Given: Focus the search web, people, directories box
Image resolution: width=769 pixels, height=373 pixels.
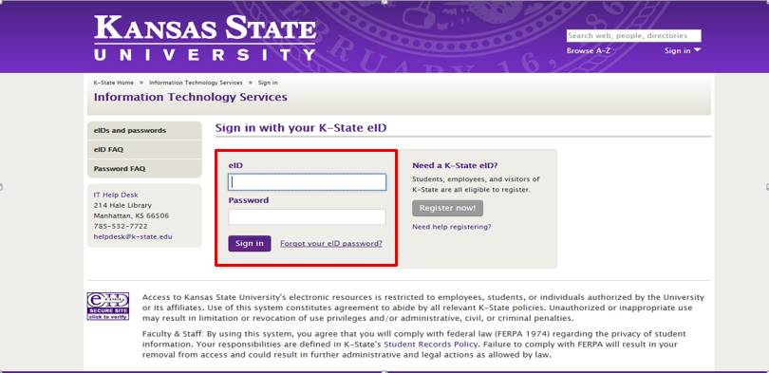Looking at the screenshot, I should [x=633, y=36].
